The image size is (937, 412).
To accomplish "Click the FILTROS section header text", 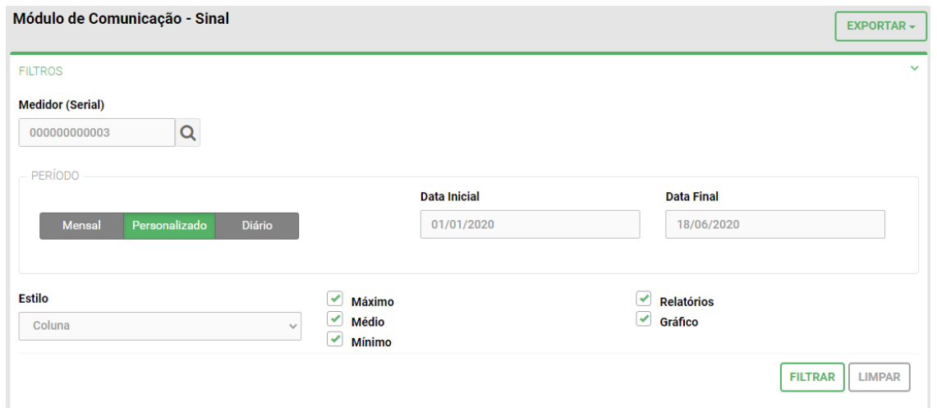I will [41, 71].
